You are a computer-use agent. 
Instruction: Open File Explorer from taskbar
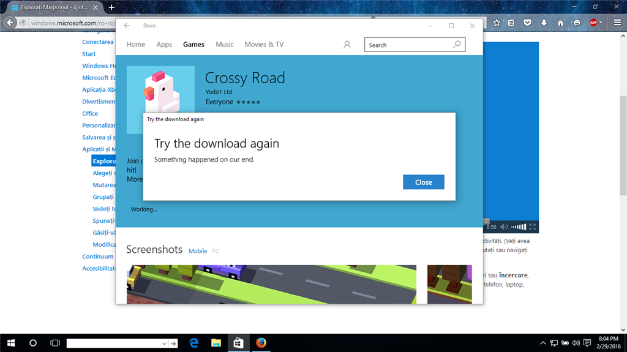tap(216, 343)
